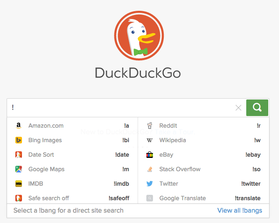
Task: Click the "Select a !bang for a direct site search" hint
Action: pos(68,211)
